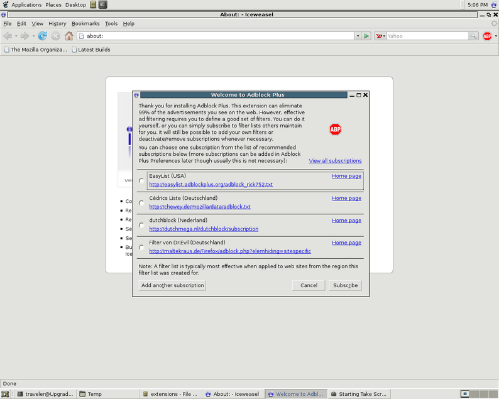Open the chewey.de adblock.txt link
The height and width of the screenshot is (399, 499).
200,207
